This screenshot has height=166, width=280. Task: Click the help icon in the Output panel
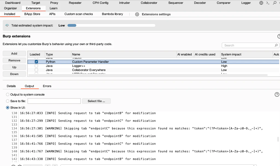(277, 94)
